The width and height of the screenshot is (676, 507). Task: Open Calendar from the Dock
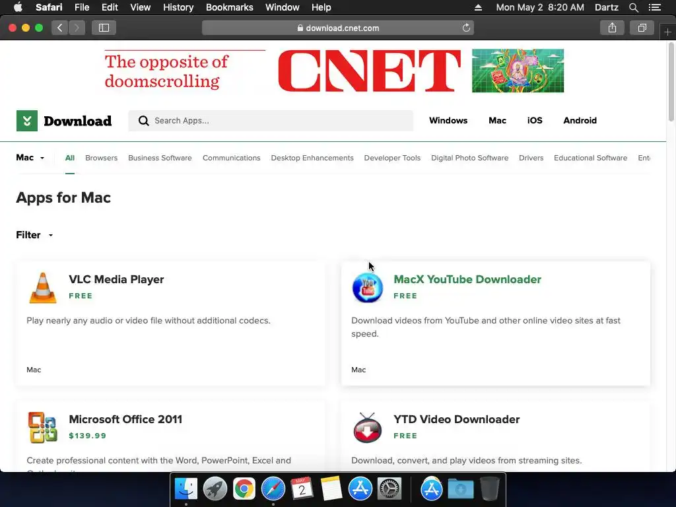(302, 489)
